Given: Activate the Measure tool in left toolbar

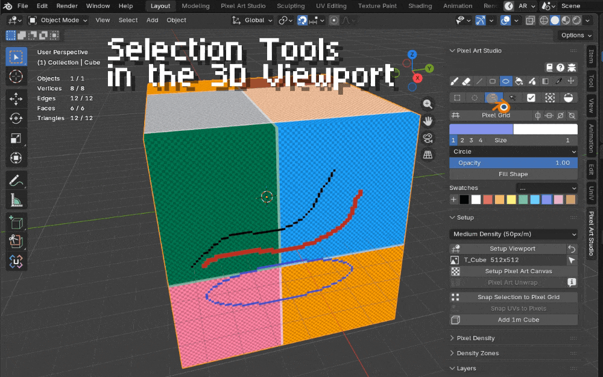Looking at the screenshot, I should (16, 200).
